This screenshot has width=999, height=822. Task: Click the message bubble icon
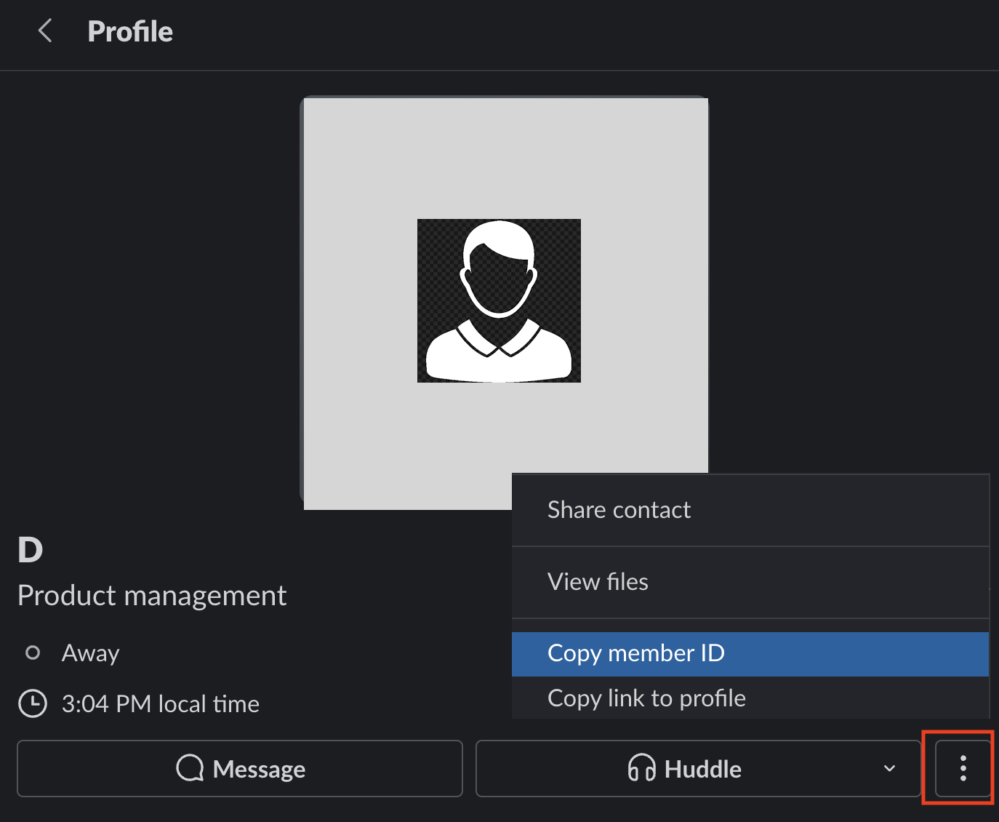tap(189, 768)
